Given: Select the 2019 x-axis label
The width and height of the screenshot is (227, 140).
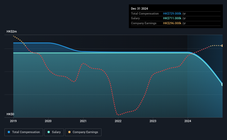Looking at the screenshot, I should point(13,121).
